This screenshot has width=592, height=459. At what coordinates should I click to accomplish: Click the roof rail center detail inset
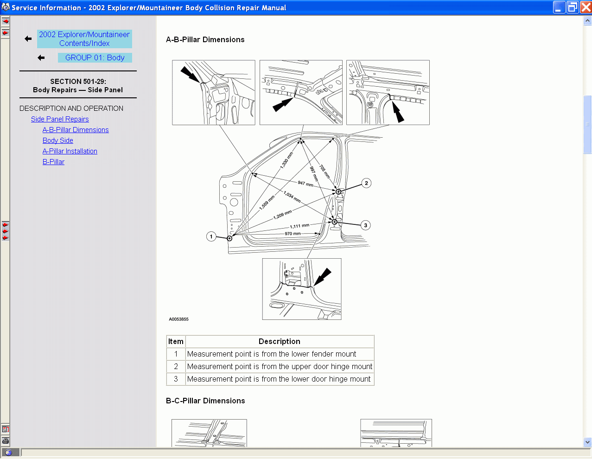301,93
